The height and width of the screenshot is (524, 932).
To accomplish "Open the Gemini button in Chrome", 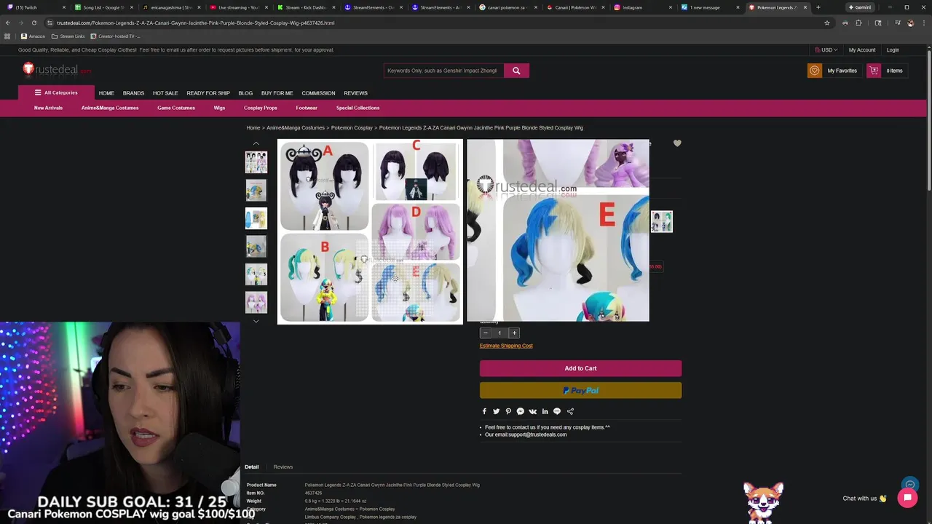I will [x=860, y=7].
